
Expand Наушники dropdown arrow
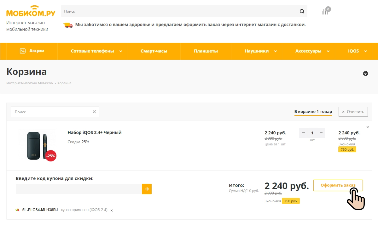[x=276, y=51]
